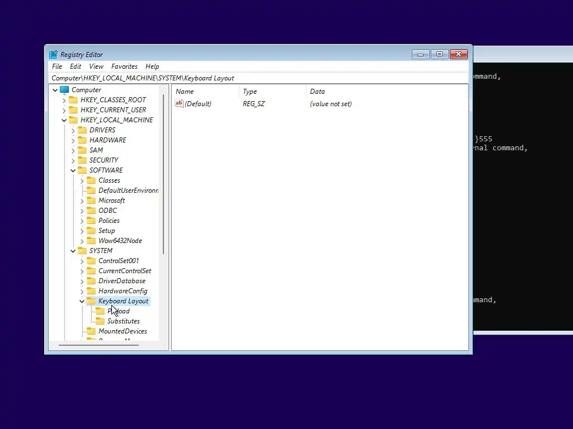Click the (Default) string value icon
The width and height of the screenshot is (573, 429).
pyautogui.click(x=179, y=103)
